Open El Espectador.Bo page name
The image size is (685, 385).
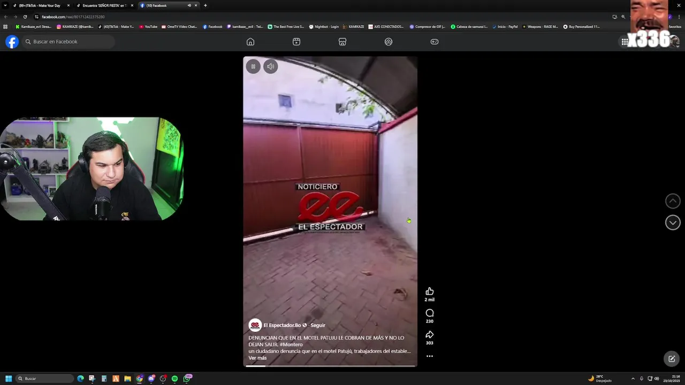[282, 325]
